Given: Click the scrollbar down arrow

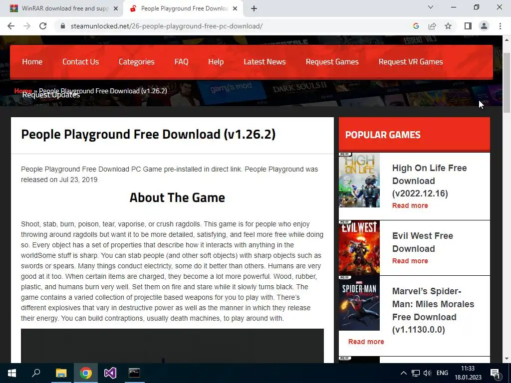Looking at the screenshot, I should (507, 359).
